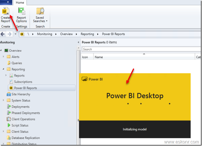
Task: Click the tree pane scroll up arrow
Action: tap(78, 48)
